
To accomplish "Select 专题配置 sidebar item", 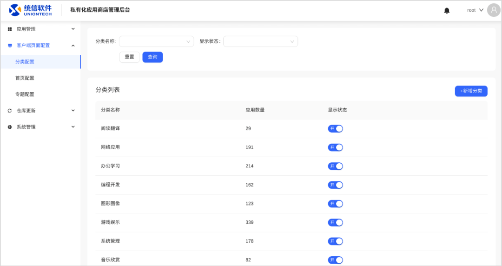I will (25, 94).
